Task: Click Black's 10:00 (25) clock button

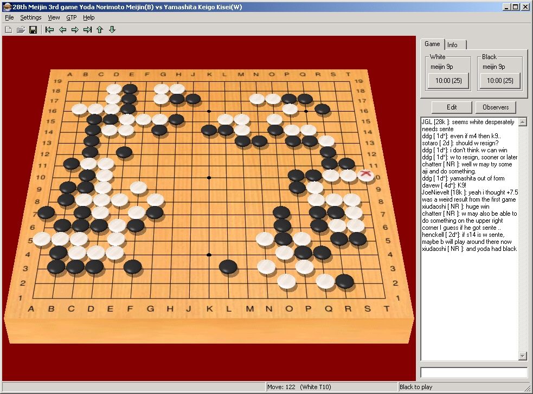Action: (x=499, y=81)
